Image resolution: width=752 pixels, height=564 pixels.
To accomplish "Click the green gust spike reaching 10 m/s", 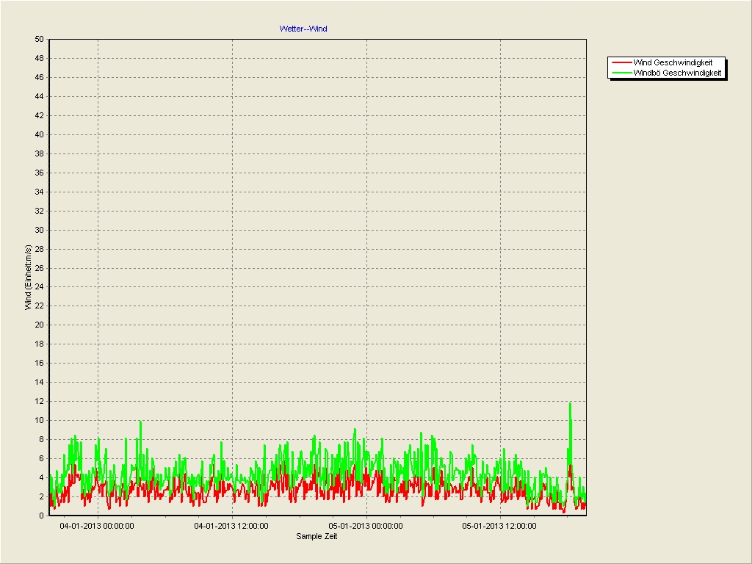I will click(140, 422).
